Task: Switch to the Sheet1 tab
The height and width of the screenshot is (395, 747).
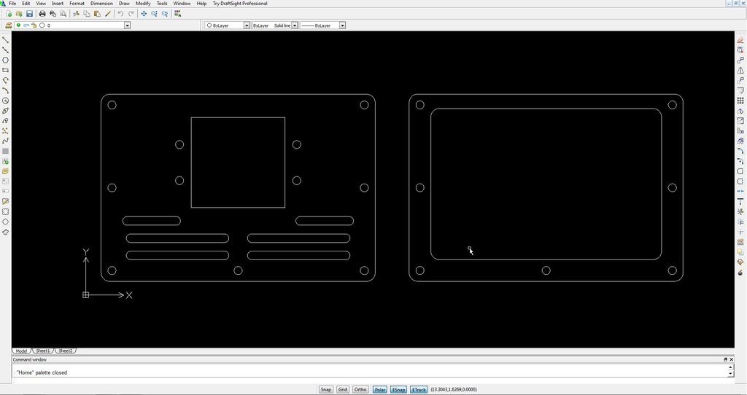Action: tap(43, 351)
